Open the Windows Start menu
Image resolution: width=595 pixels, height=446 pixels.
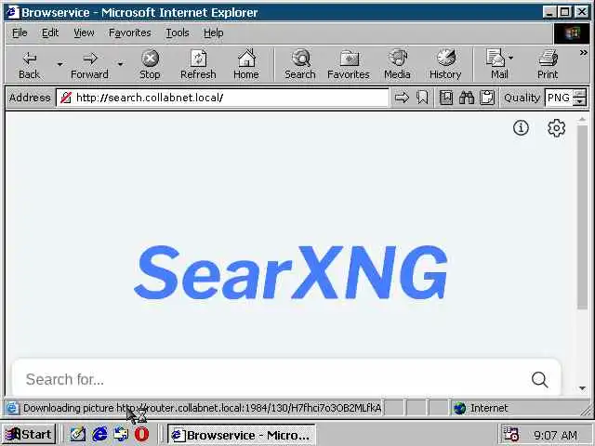pyautogui.click(x=29, y=434)
